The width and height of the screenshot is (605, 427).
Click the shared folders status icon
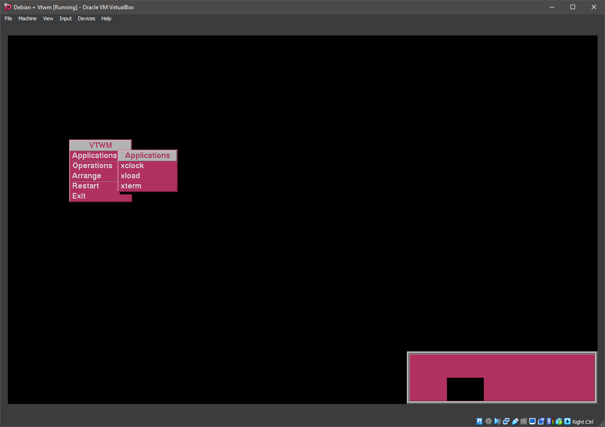point(523,421)
